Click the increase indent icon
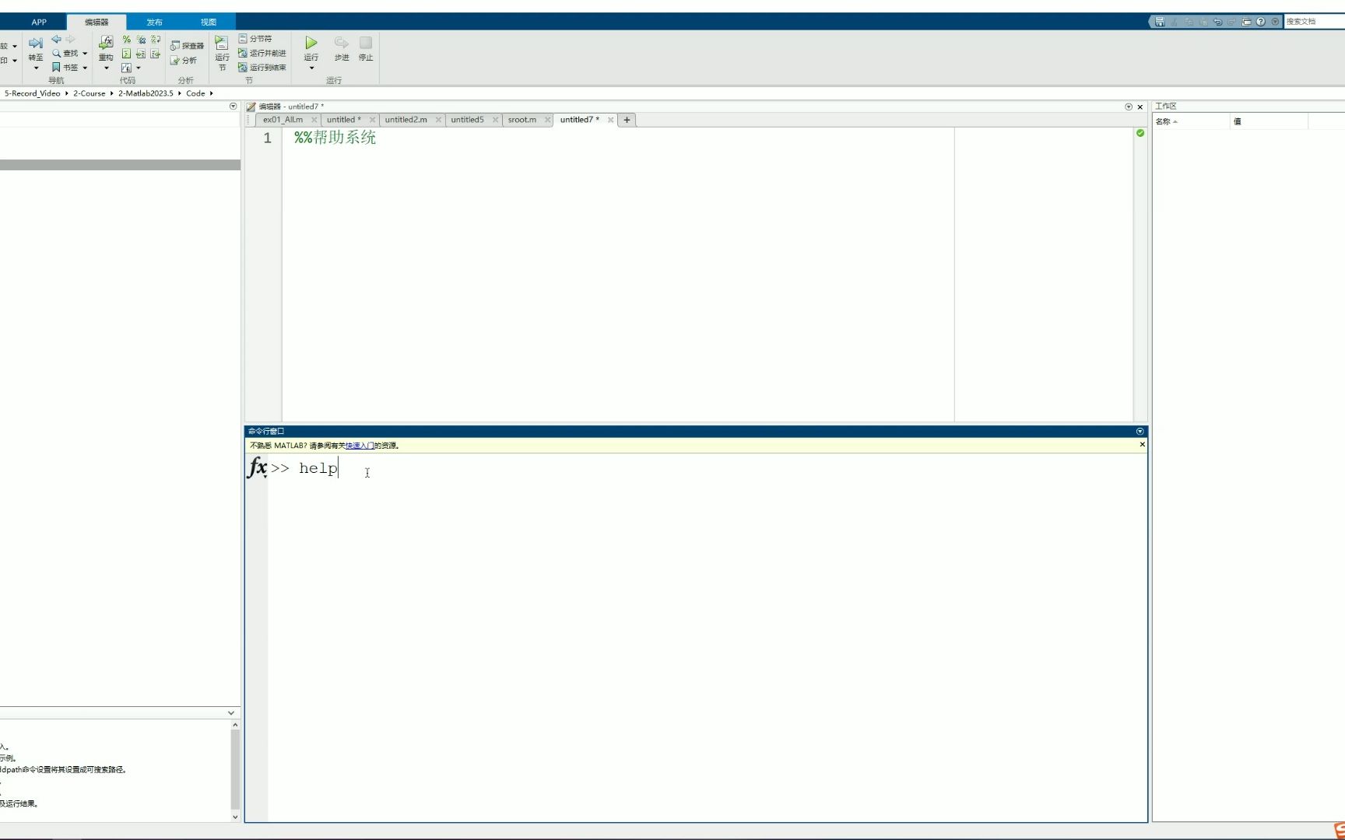The image size is (1345, 840). coord(141,54)
